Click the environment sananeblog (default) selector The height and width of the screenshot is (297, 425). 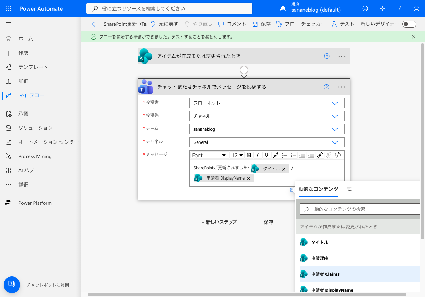coord(311,8)
